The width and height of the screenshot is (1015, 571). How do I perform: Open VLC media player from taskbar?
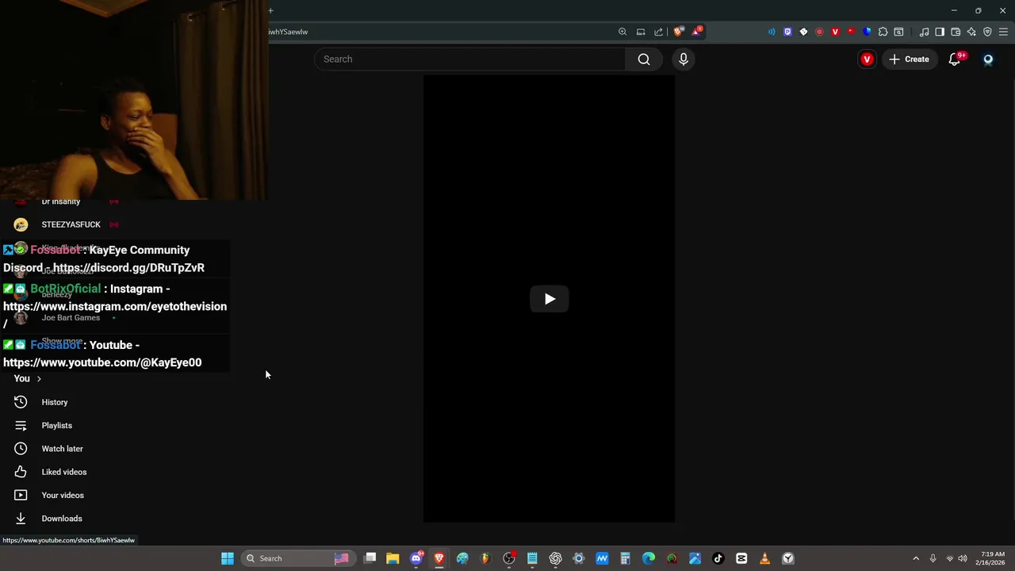(x=764, y=558)
